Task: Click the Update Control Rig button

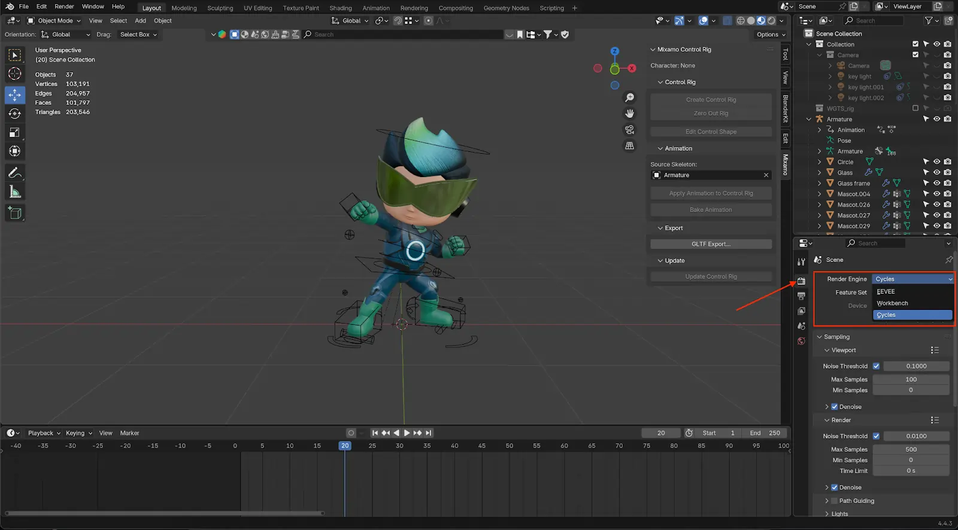Action: click(711, 277)
